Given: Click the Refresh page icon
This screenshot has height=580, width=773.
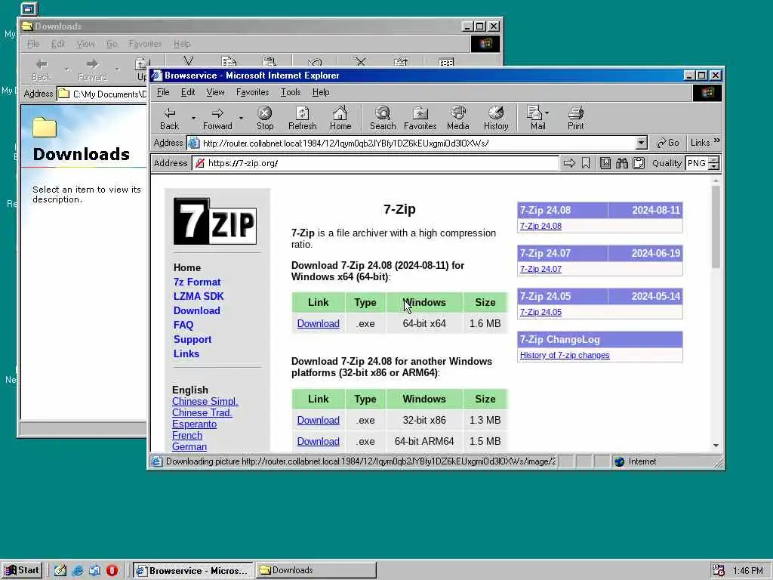Looking at the screenshot, I should 302,113.
